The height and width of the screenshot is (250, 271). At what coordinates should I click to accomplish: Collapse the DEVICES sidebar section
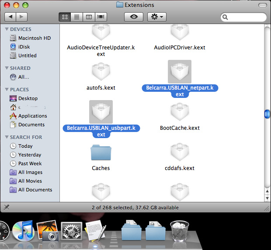[x=7, y=29]
